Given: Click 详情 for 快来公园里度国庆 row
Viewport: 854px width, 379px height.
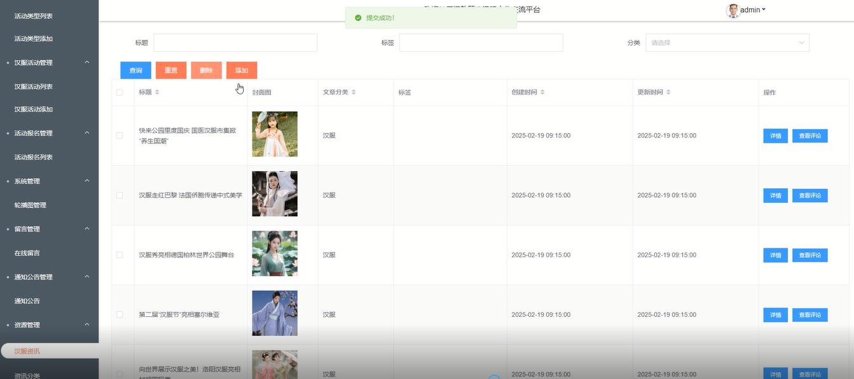Looking at the screenshot, I should 775,136.
